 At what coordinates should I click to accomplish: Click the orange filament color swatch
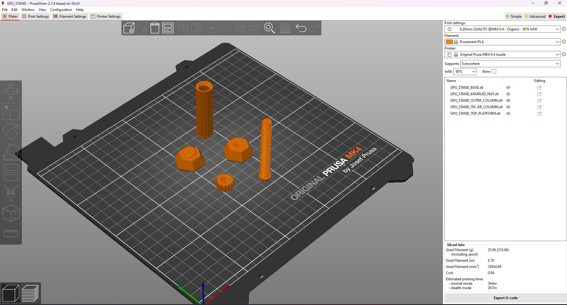click(449, 42)
